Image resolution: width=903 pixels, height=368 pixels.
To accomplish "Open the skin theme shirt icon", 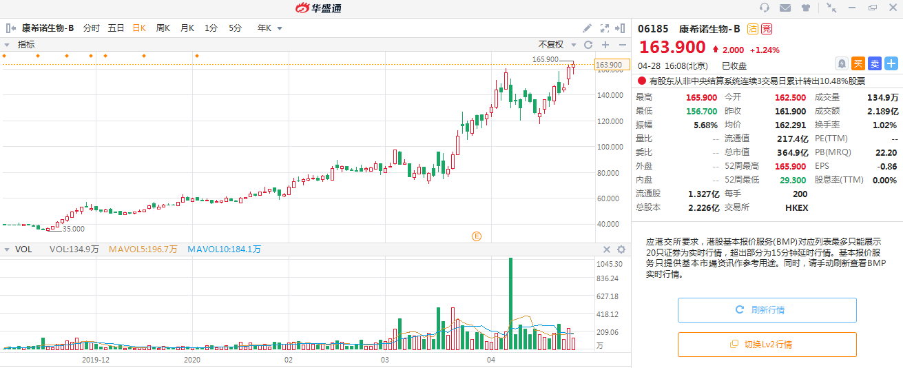I will pos(806,8).
